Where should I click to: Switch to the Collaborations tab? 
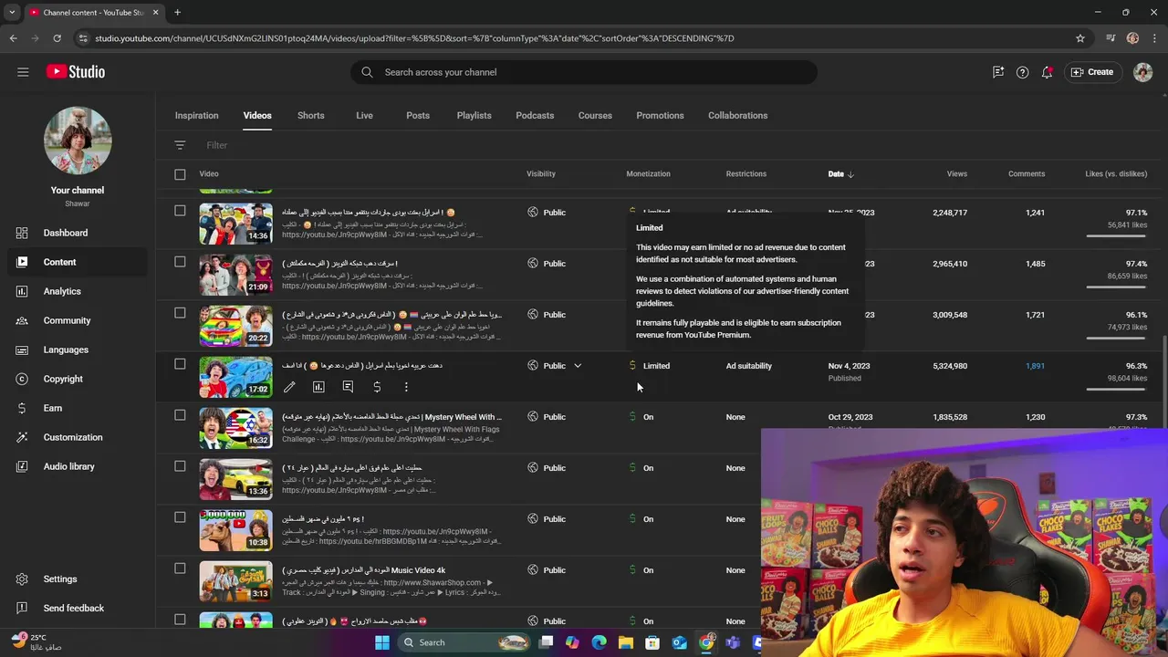pyautogui.click(x=738, y=116)
